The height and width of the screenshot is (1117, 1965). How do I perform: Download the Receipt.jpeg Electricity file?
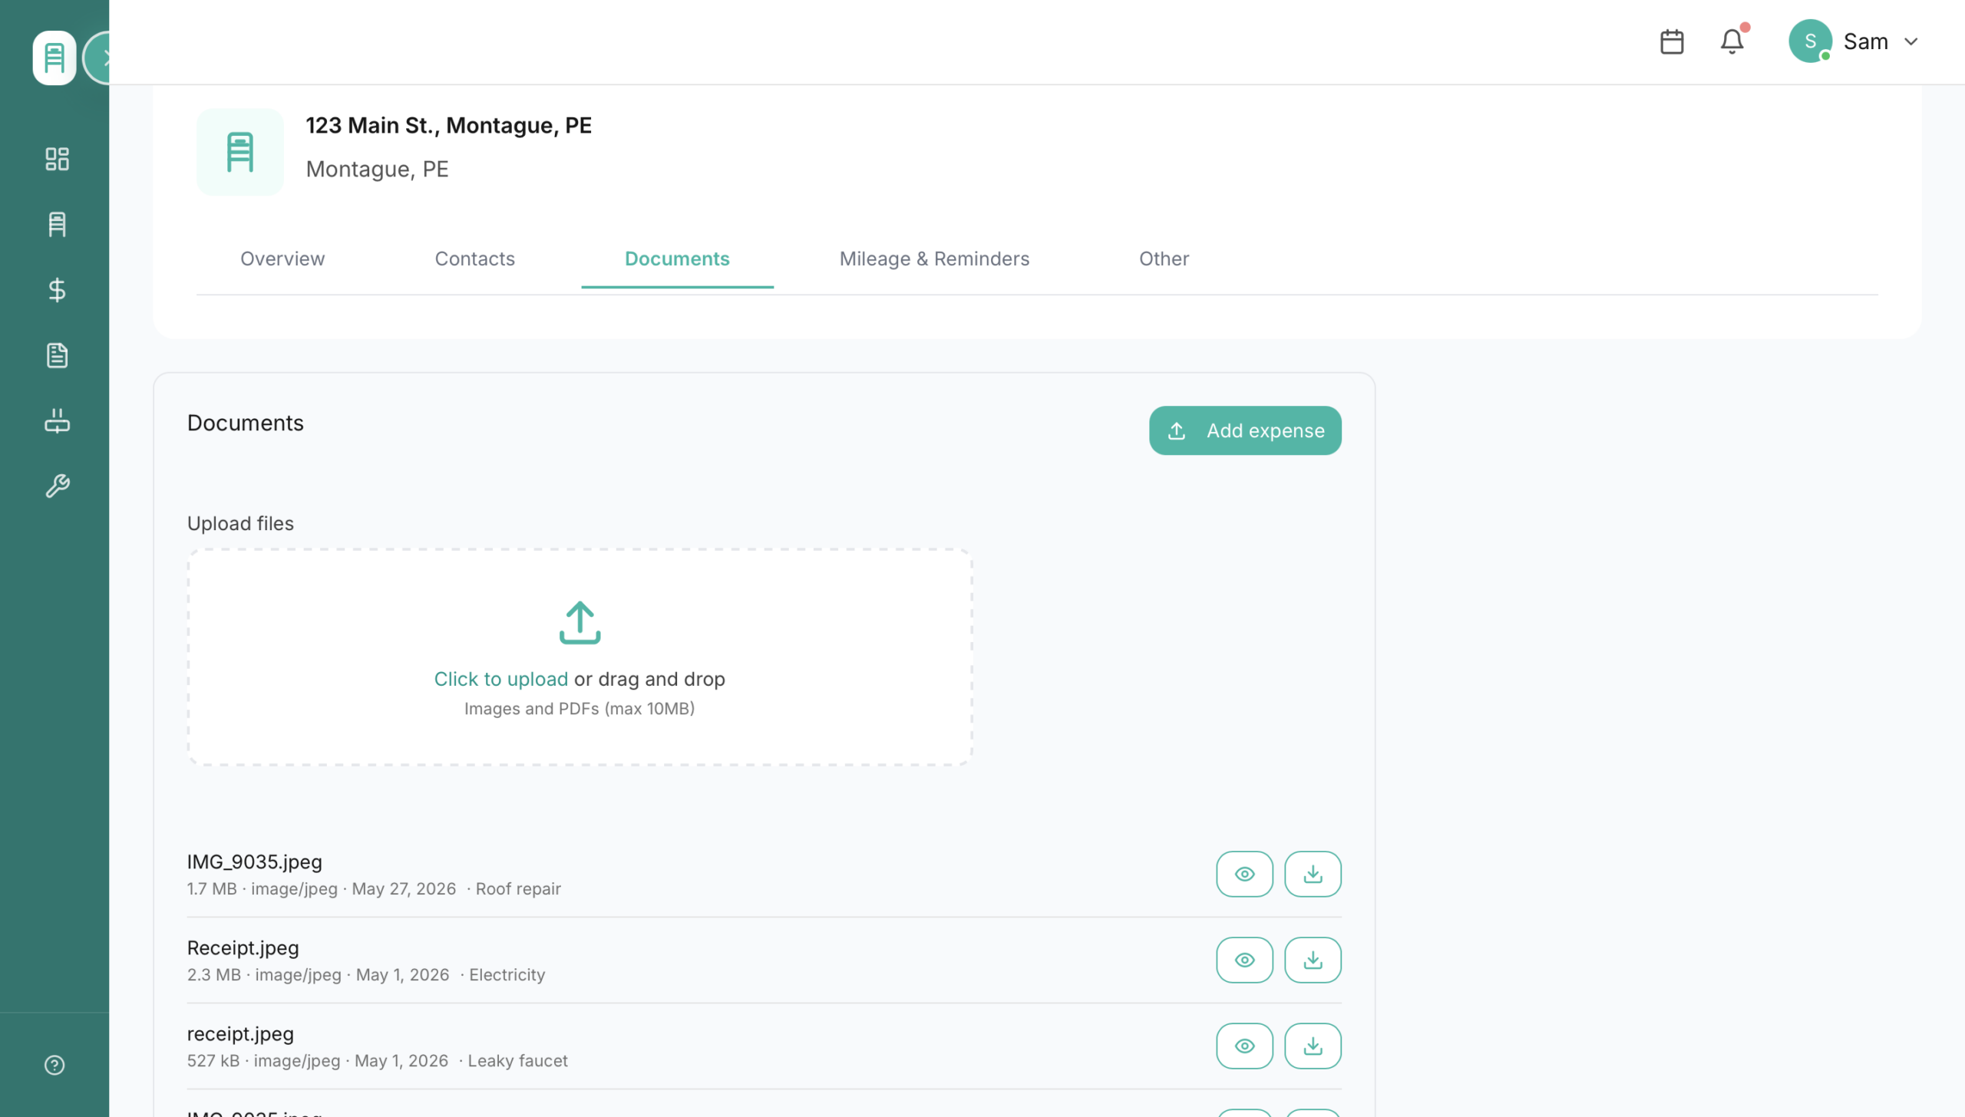(1313, 960)
